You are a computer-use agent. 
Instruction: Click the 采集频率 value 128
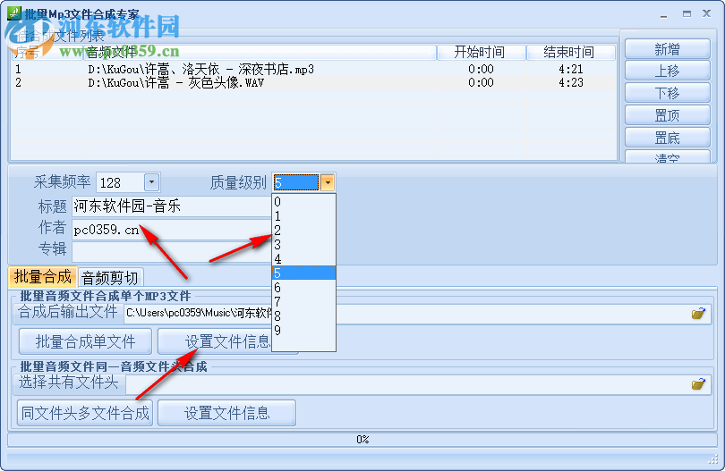(x=121, y=182)
